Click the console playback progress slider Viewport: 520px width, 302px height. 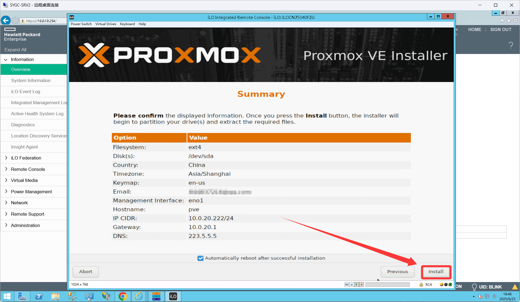click(x=387, y=284)
